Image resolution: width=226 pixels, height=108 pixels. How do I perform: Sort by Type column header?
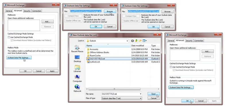155,46
